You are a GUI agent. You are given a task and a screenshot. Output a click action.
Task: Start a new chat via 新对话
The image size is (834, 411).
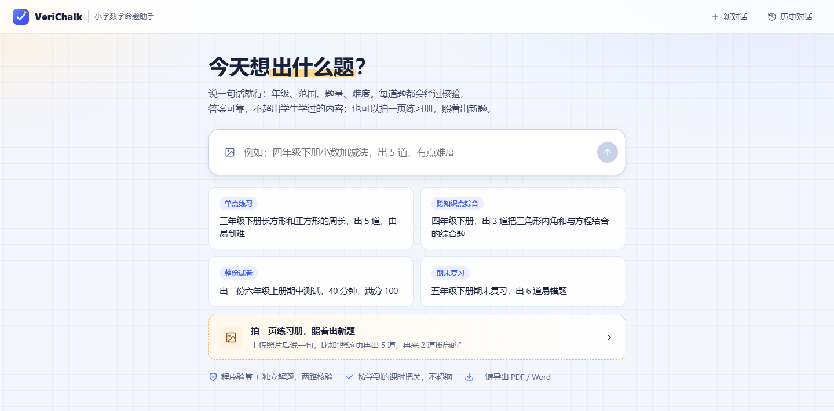tap(729, 17)
